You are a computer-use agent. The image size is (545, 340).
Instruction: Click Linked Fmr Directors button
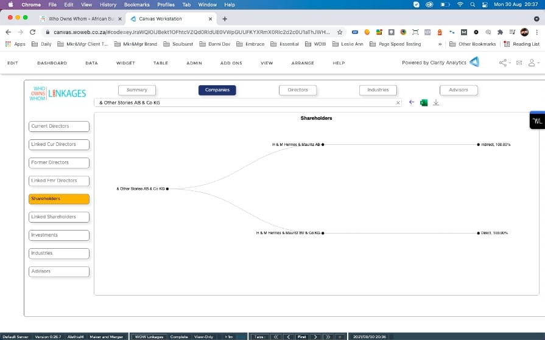point(59,181)
